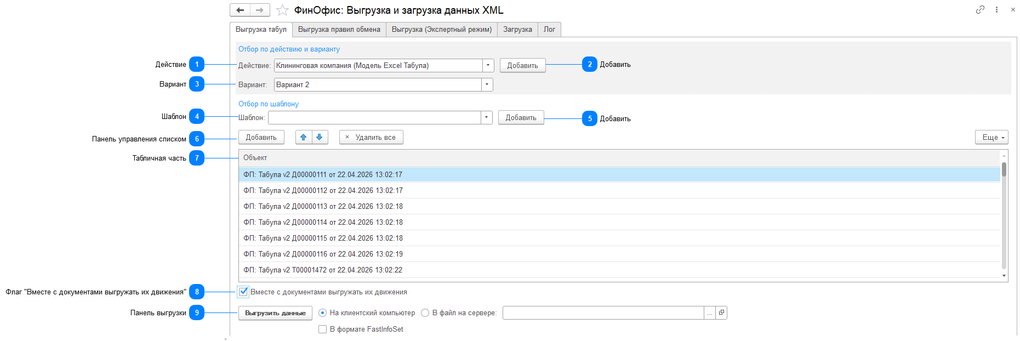1020x341 pixels.
Task: Open the 'Выгрузка правил обмена' tab
Action: point(339,30)
